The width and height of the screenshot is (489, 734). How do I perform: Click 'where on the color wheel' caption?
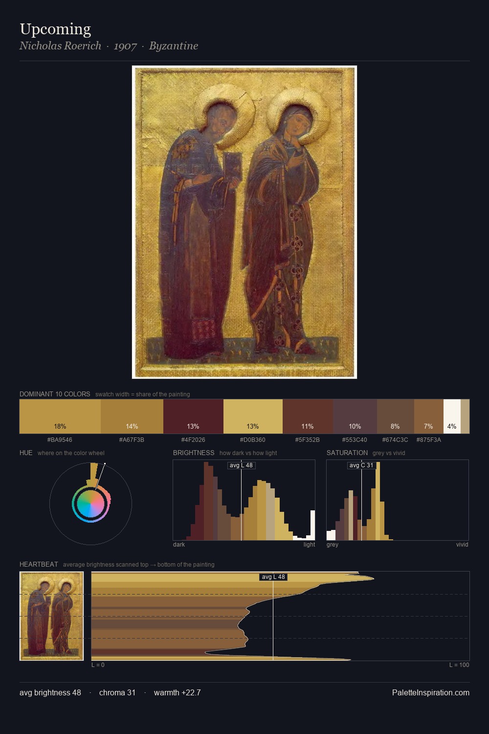pos(71,453)
